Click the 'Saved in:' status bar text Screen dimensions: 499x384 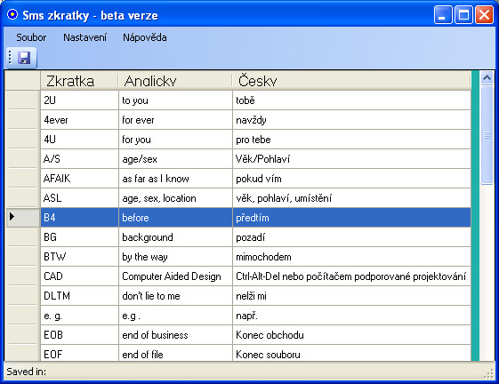27,372
